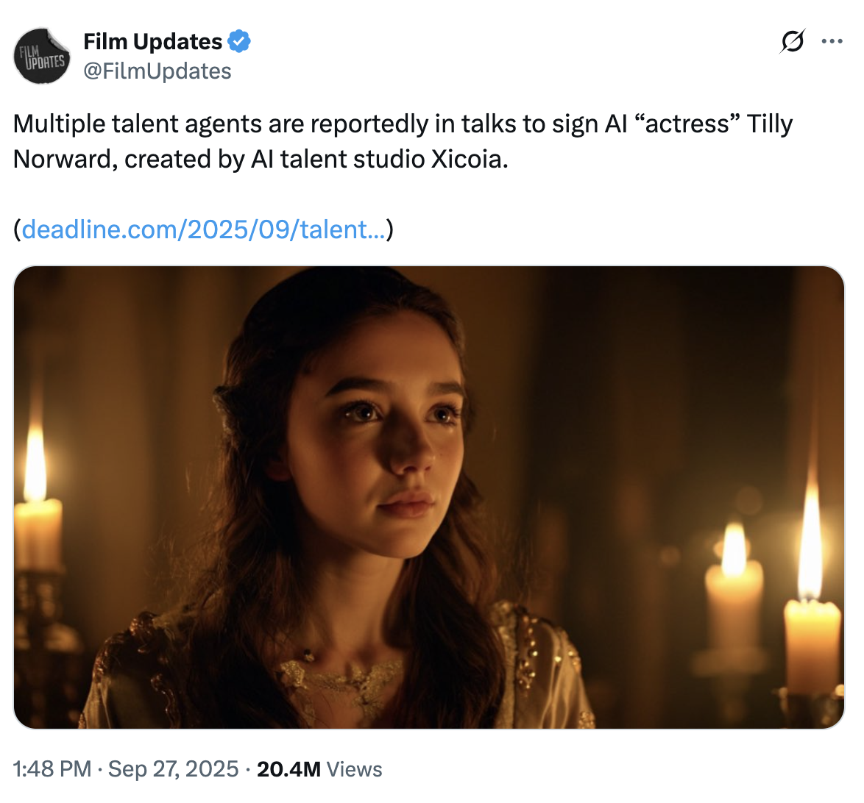Click the 1:48 PM timestamp
The height and width of the screenshot is (803, 864).
point(52,769)
